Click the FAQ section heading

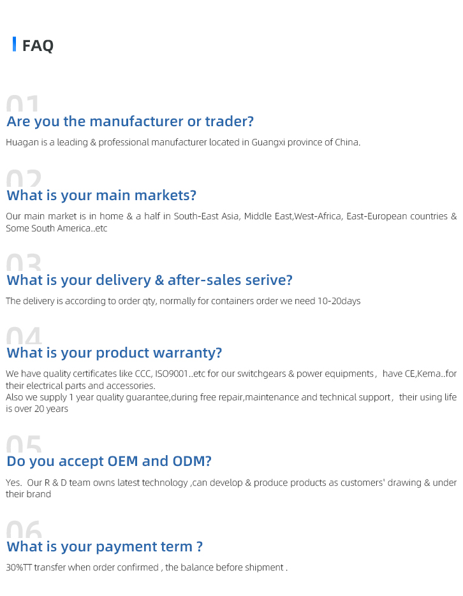38,46
